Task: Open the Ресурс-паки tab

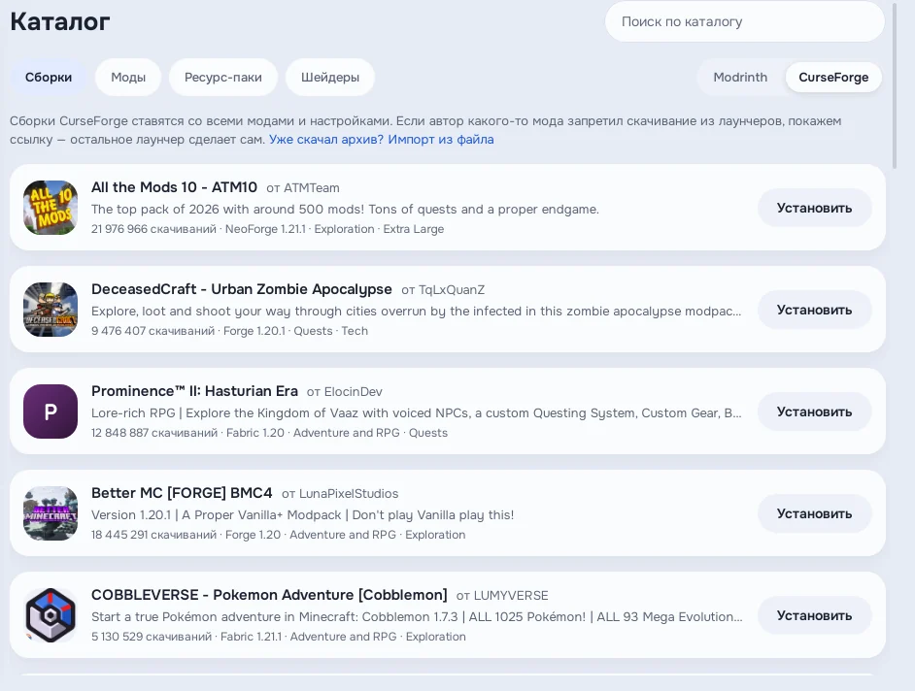Action: coord(222,77)
